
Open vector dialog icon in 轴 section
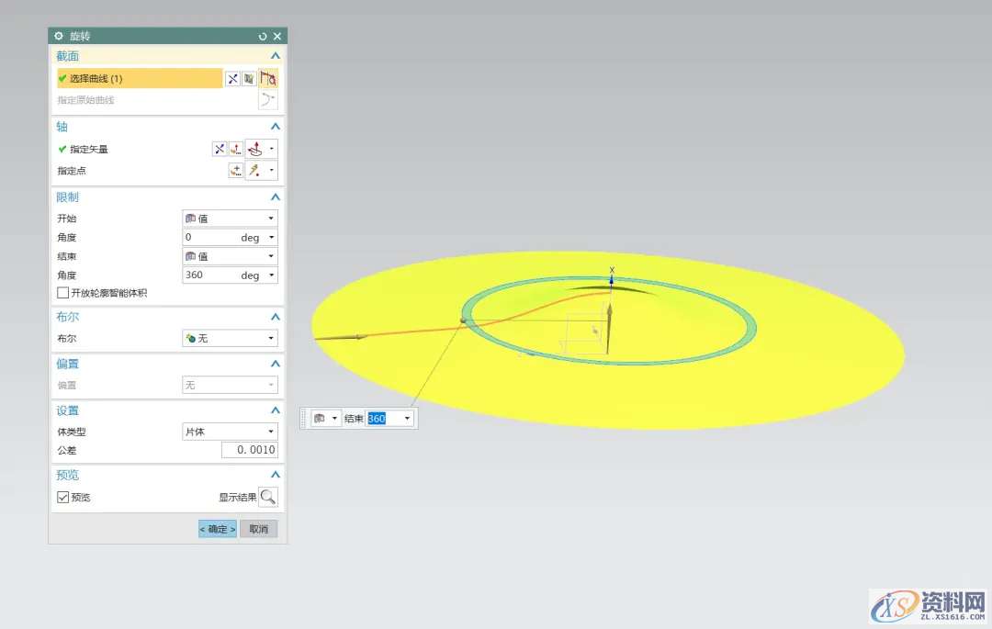(235, 149)
